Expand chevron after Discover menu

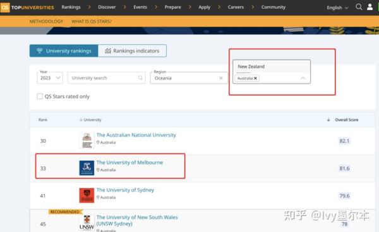124,7
